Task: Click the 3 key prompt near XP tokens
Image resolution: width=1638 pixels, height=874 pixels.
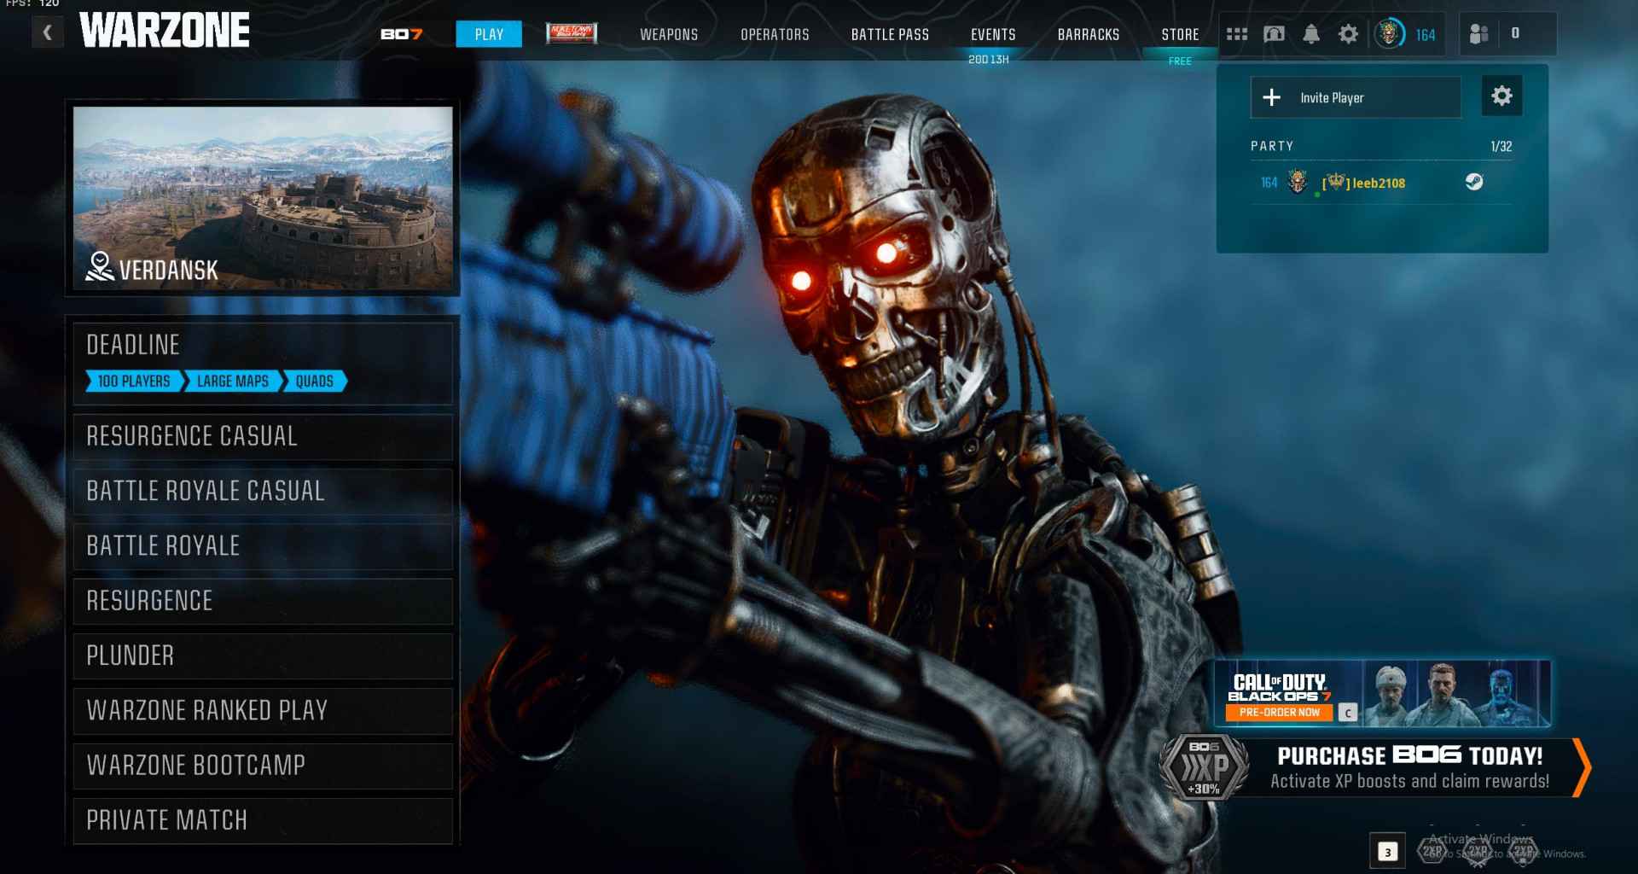Action: point(1387,852)
